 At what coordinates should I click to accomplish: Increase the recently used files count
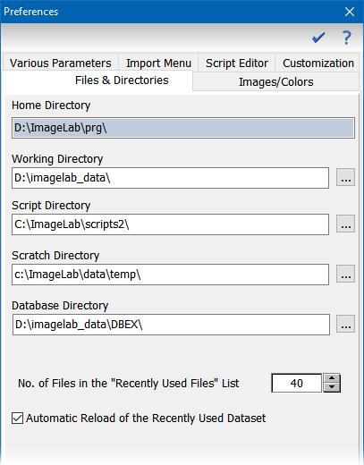click(332, 378)
